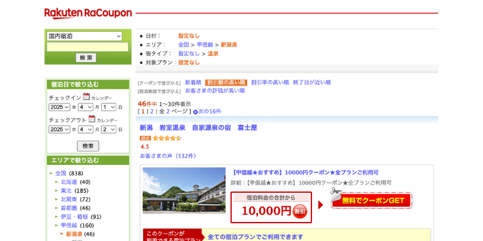483x241 pixels.
Task: Click the 富士屋 hotel photo thumbnail
Action: pyautogui.click(x=184, y=191)
